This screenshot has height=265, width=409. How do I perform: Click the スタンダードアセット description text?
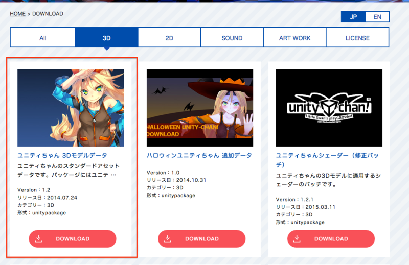coord(69,171)
